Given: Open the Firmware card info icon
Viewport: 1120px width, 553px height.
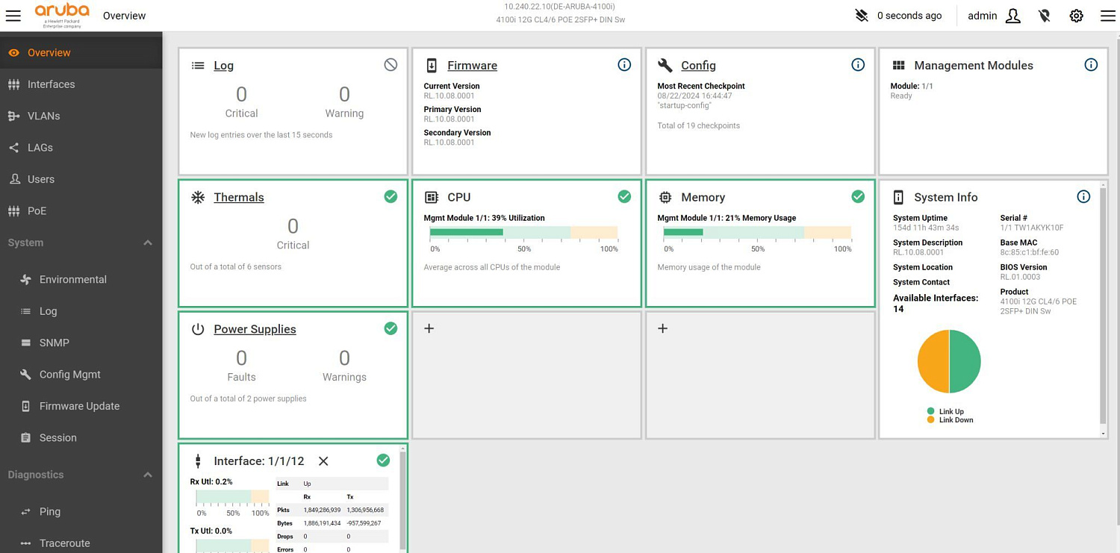Looking at the screenshot, I should point(624,65).
